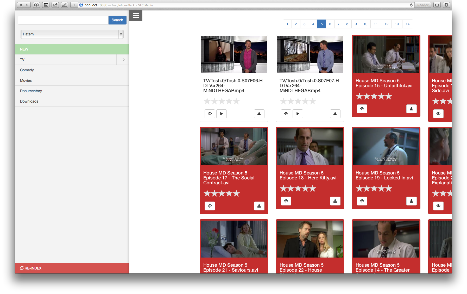This screenshot has height=294, width=467.
Task: Toggle watched eye on the Explanati... card
Action: click(438, 206)
